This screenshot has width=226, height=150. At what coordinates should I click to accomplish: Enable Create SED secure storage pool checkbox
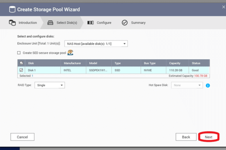tap(19, 53)
